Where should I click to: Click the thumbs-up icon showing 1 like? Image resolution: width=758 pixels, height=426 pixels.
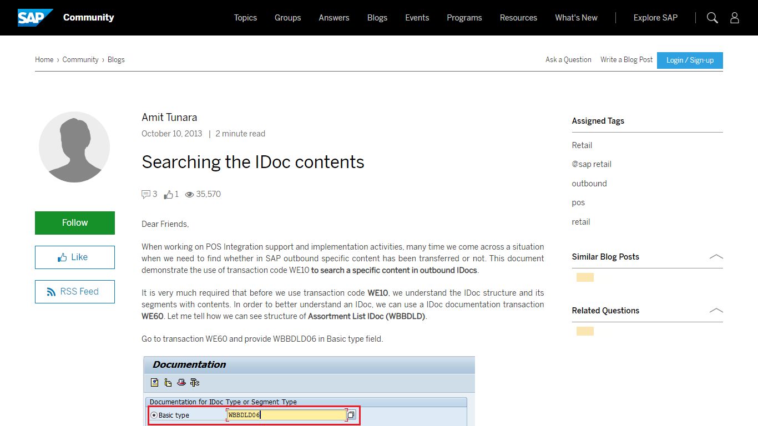[x=169, y=194]
